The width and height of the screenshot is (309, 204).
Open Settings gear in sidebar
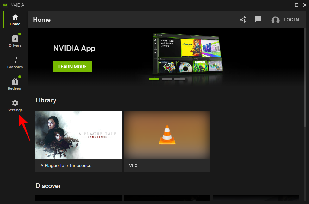pyautogui.click(x=15, y=105)
